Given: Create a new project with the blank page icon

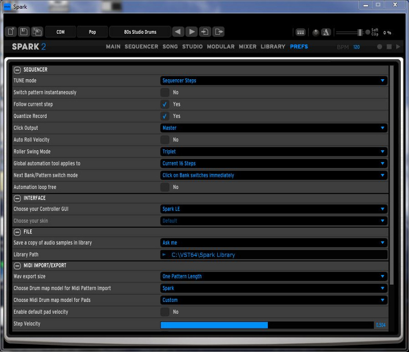Looking at the screenshot, I should [11, 32].
